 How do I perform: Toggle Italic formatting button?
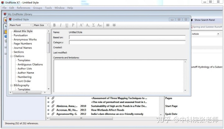61,25
